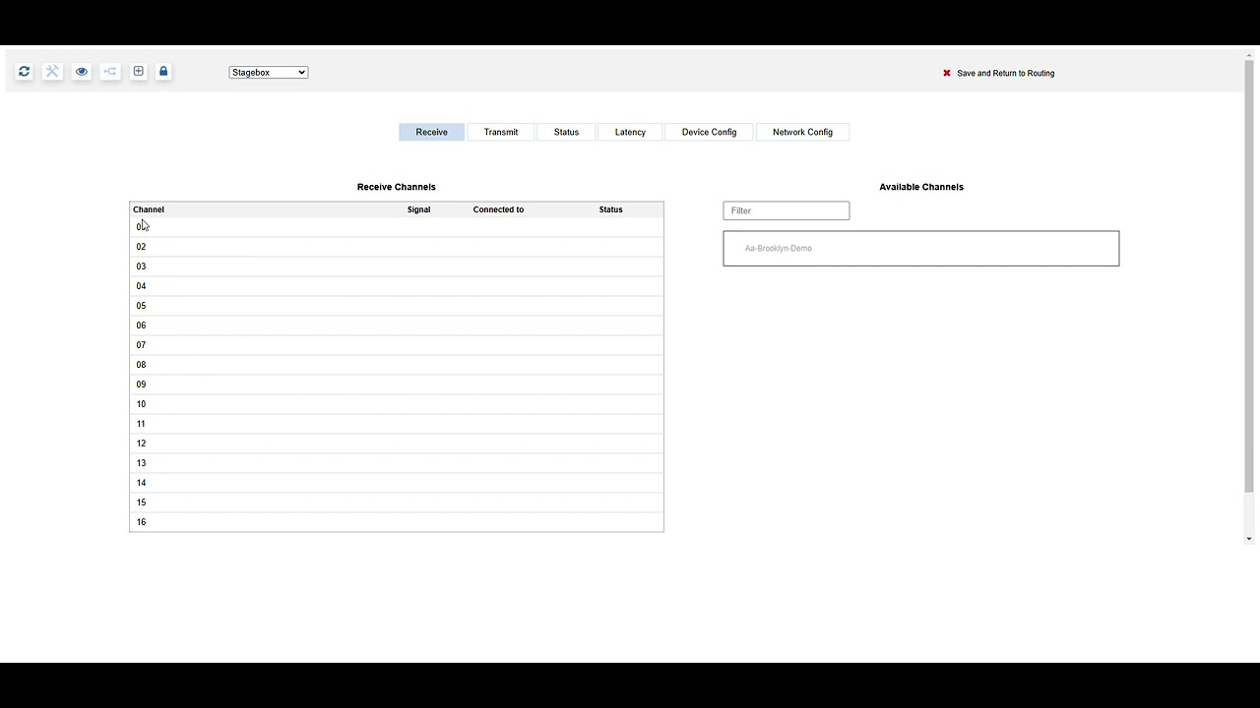Open the Status tab
This screenshot has width=1260, height=708.
(566, 132)
